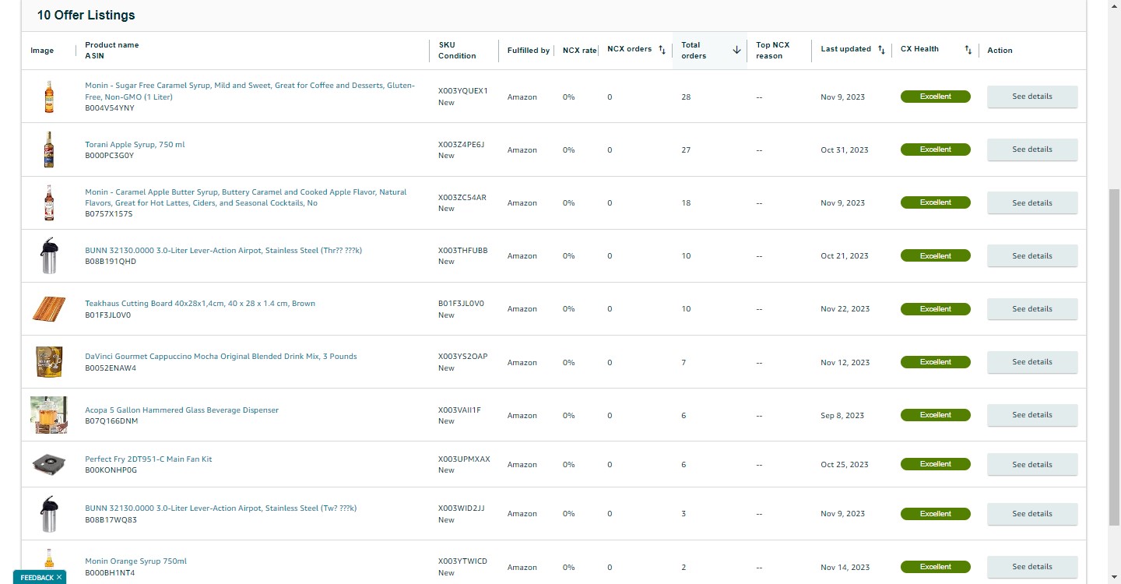Click the Nov 14, 2023 last updated date

coord(845,568)
